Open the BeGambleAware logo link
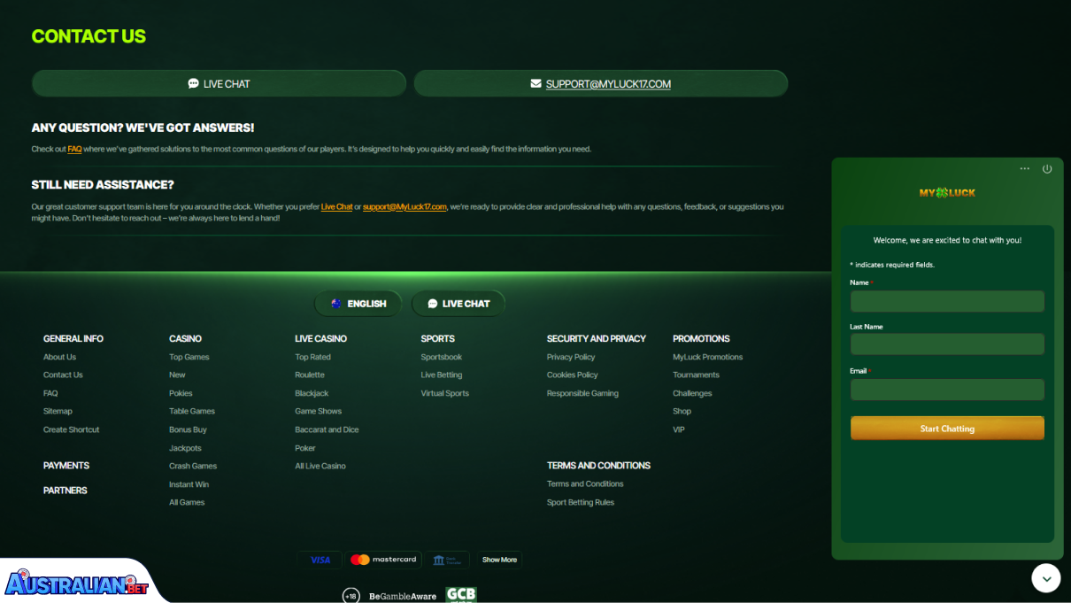This screenshot has height=603, width=1071. [x=403, y=596]
